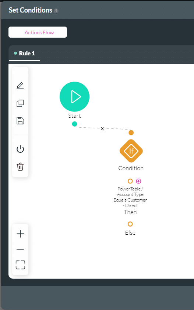Toggle the power on/off icon
The height and width of the screenshot is (310, 194).
(20, 149)
